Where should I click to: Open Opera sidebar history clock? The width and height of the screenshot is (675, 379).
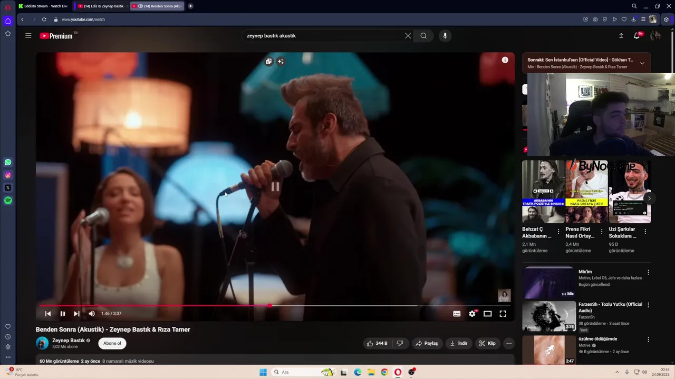(x=8, y=337)
